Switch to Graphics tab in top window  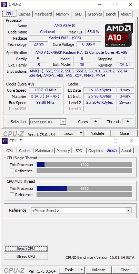click(x=95, y=14)
